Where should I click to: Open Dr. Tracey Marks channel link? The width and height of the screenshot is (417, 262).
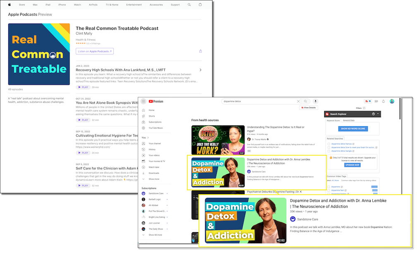(x=259, y=139)
